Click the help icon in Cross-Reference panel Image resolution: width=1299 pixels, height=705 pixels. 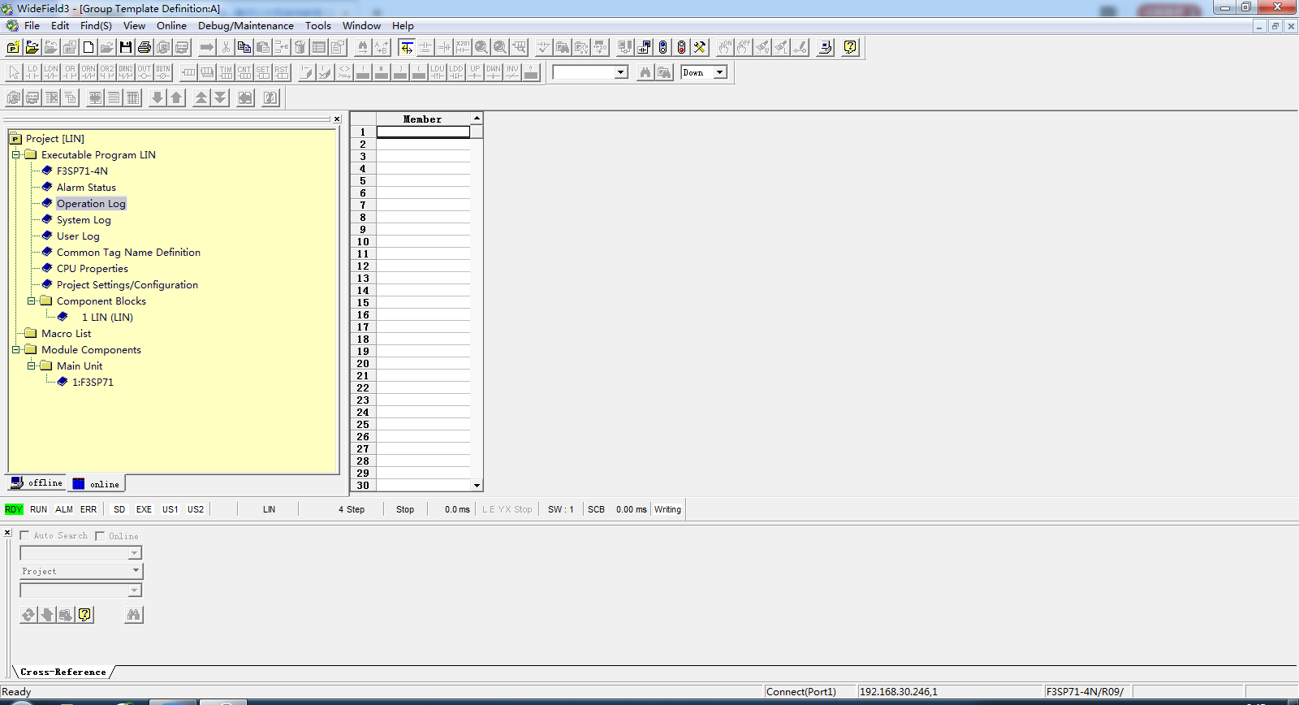84,615
